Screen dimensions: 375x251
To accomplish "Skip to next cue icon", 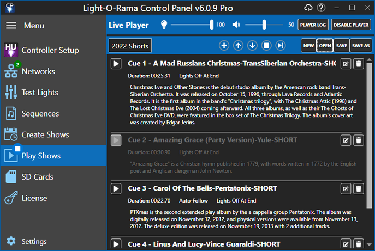I will (281, 45).
